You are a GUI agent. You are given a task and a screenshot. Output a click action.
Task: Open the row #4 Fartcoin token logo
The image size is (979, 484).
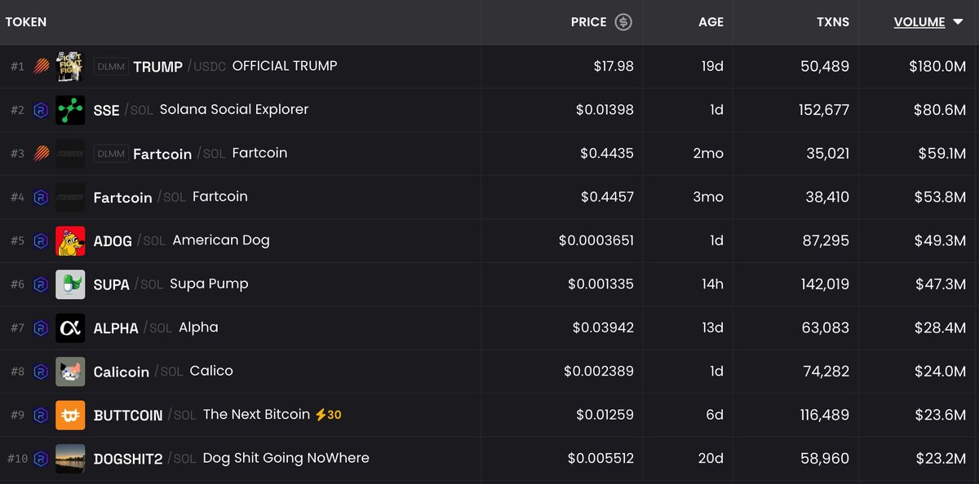pyautogui.click(x=70, y=197)
